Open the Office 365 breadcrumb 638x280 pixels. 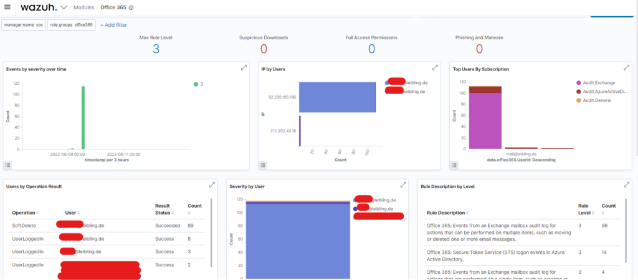(113, 7)
